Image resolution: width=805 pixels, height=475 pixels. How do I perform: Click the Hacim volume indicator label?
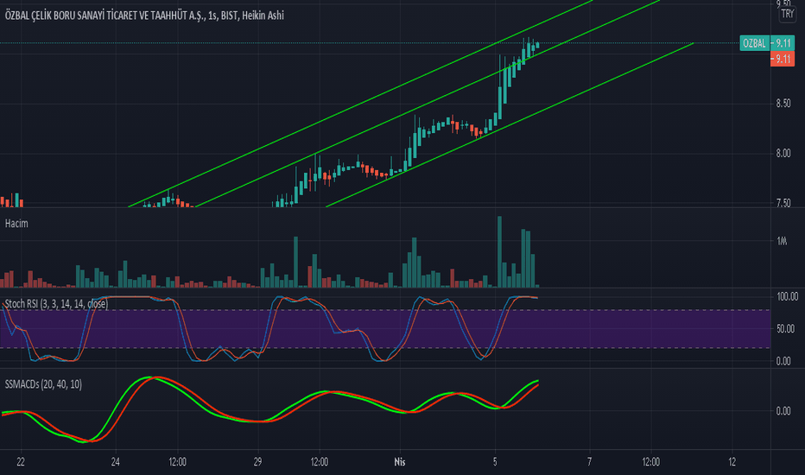click(x=16, y=224)
